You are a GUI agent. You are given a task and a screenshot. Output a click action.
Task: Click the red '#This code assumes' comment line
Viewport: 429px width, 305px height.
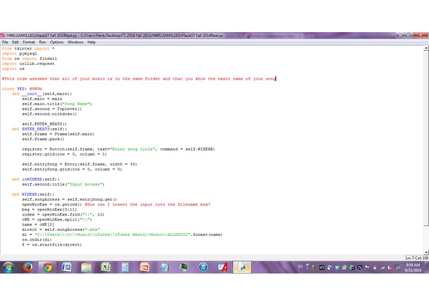pos(139,79)
